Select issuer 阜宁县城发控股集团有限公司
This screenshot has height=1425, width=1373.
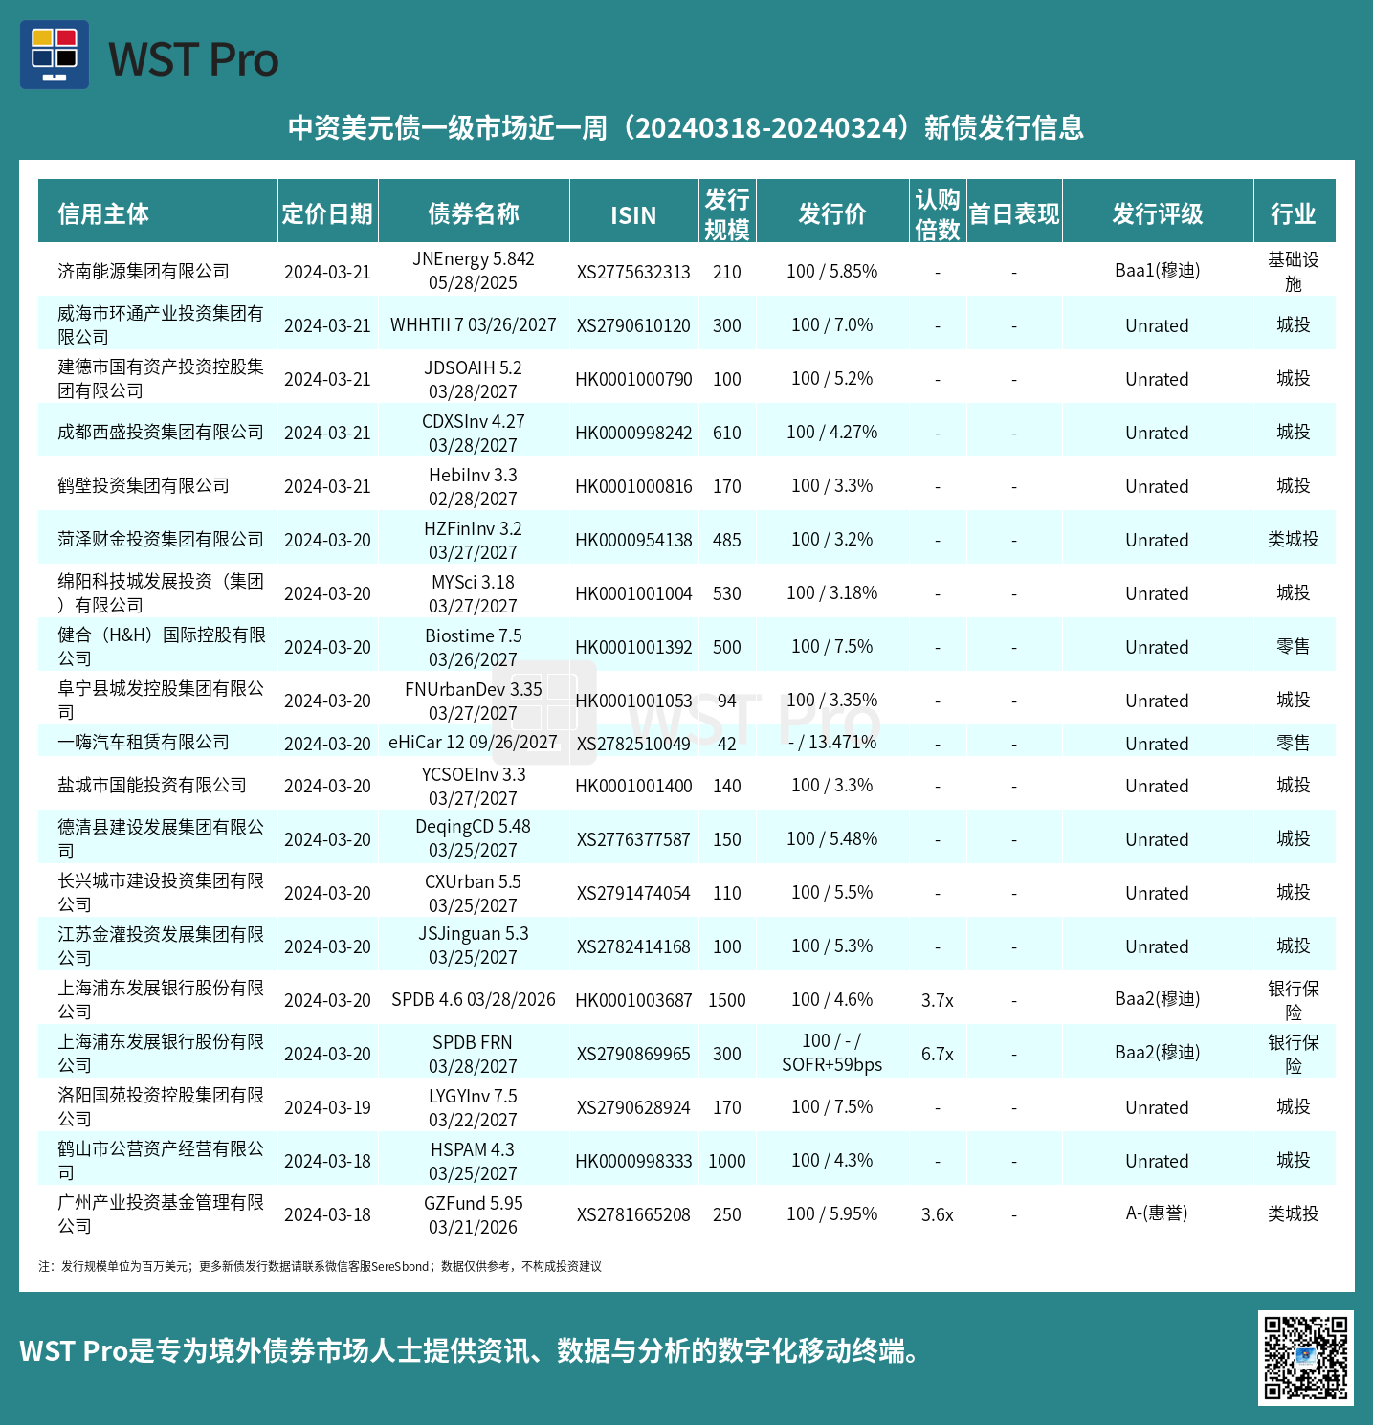[161, 701]
